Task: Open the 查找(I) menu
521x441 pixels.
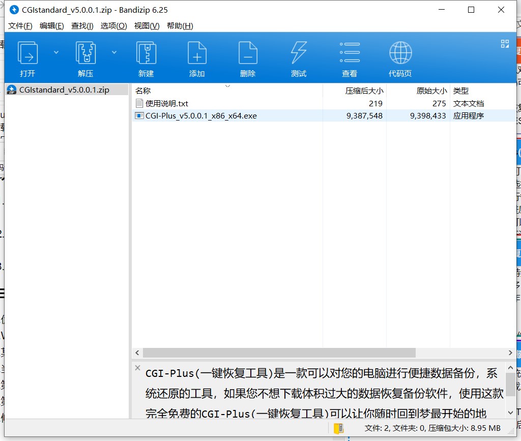Action: click(82, 26)
